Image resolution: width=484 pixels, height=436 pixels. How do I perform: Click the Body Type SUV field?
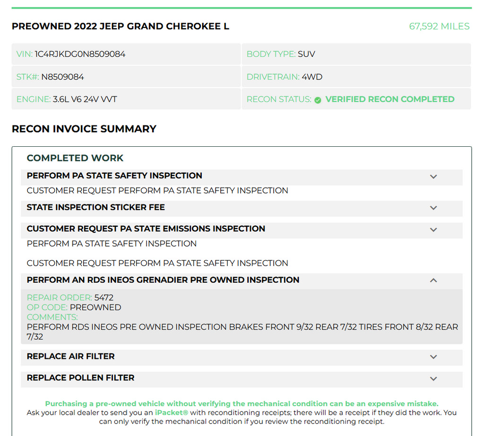pos(356,54)
